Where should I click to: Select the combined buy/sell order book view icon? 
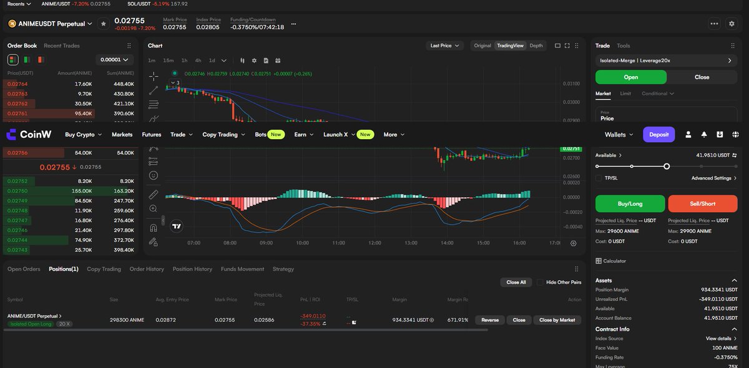click(12, 60)
